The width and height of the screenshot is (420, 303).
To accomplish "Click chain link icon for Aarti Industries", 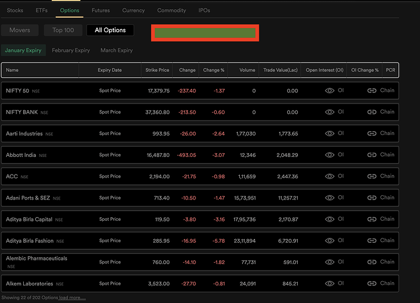I will coord(372,134).
